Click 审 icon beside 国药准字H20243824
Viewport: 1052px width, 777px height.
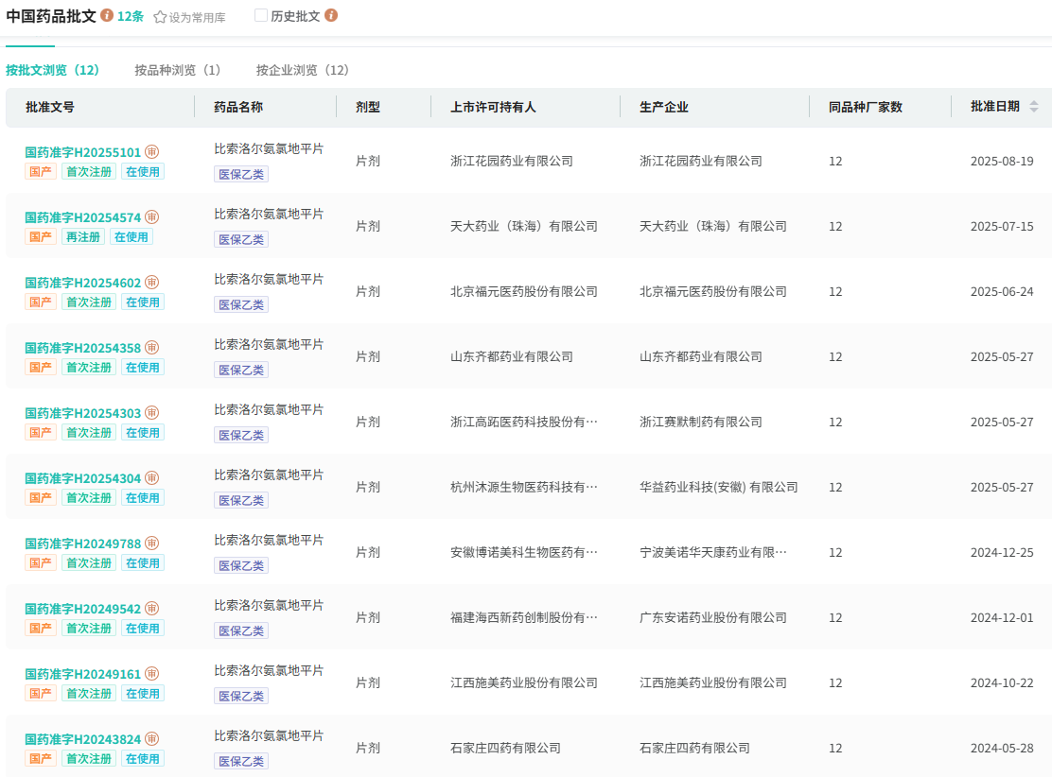coord(151,739)
